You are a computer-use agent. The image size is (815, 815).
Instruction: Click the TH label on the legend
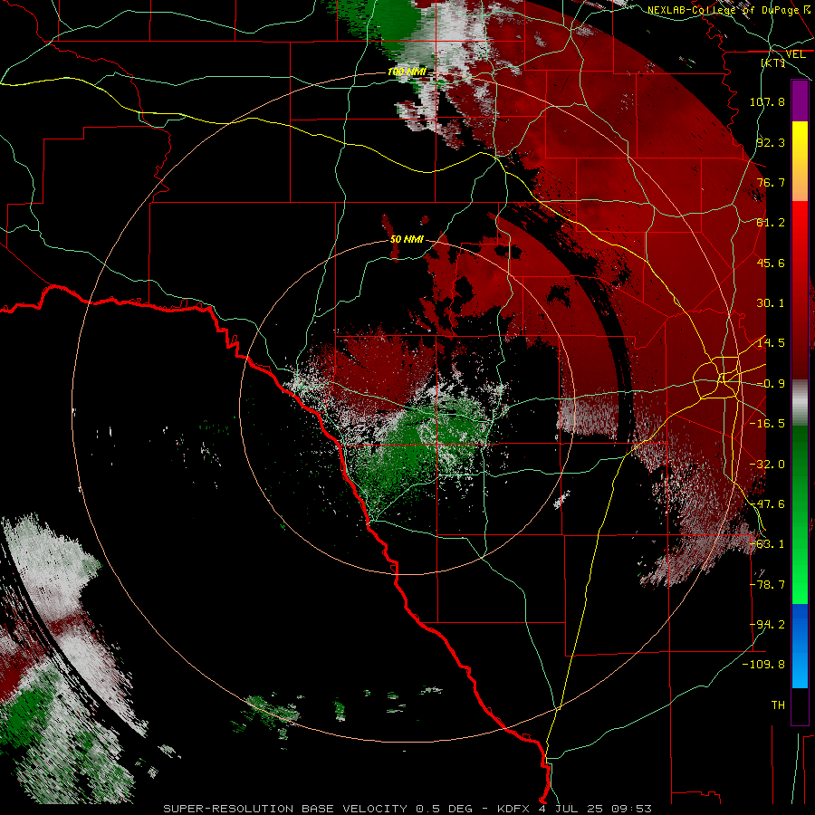(778, 705)
